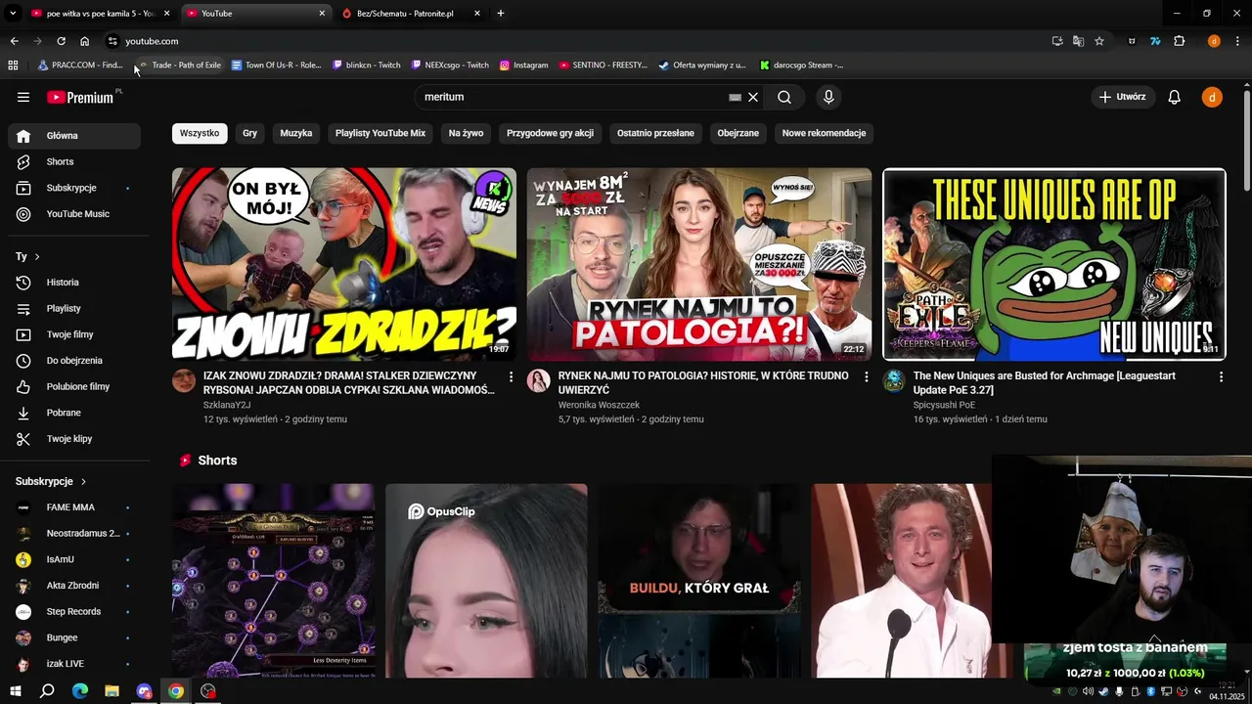
Task: Open the blinkcn - Twitch bookmark
Action: pyautogui.click(x=367, y=66)
